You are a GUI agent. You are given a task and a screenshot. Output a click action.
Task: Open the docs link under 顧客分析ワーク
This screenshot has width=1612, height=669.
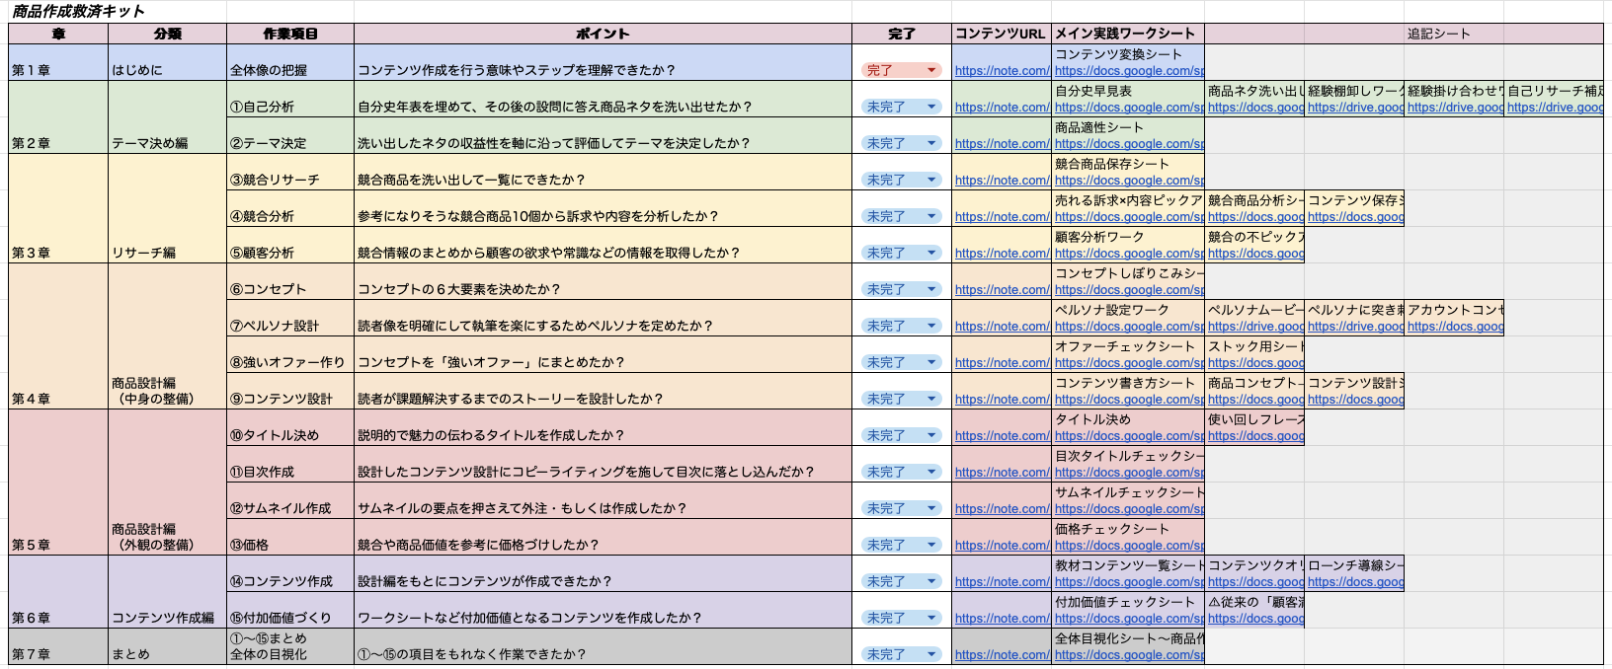coord(1129,254)
